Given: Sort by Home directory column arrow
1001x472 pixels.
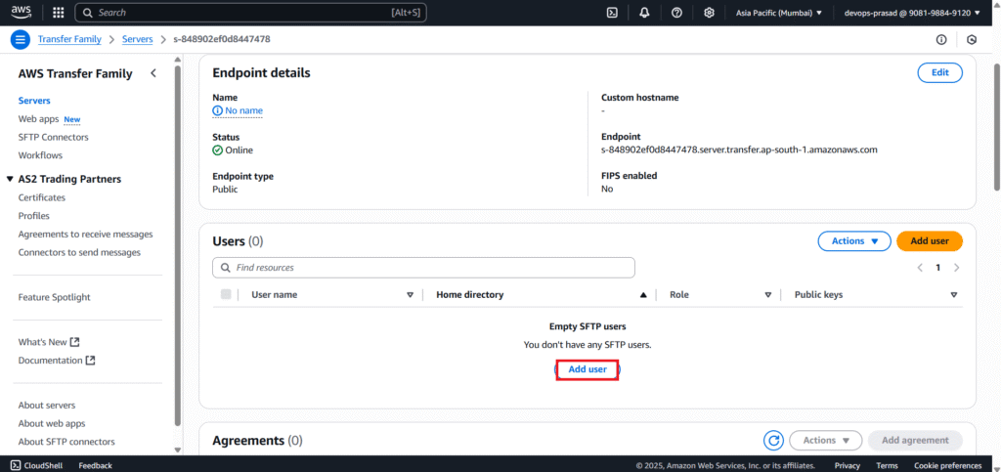Looking at the screenshot, I should coord(643,295).
